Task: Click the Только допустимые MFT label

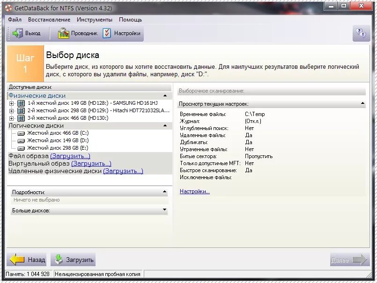Action: point(210,163)
